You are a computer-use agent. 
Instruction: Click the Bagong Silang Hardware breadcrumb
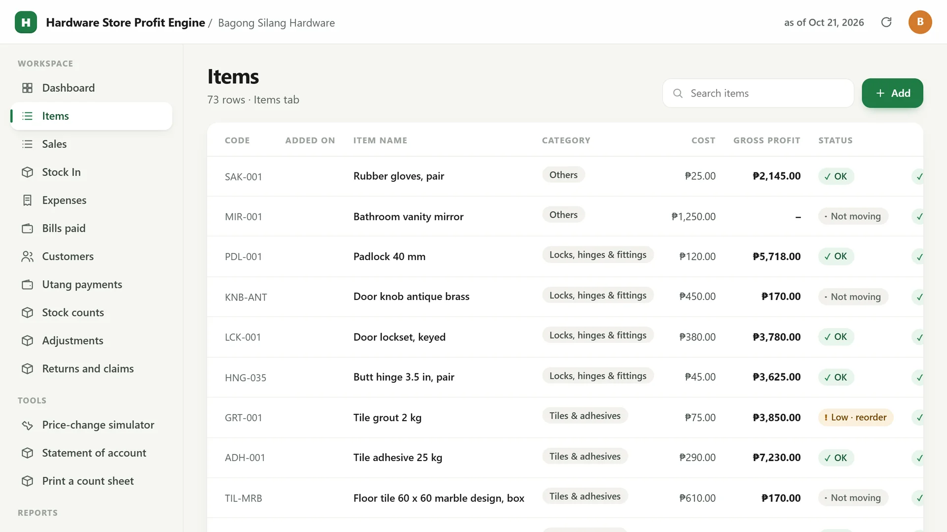click(276, 23)
